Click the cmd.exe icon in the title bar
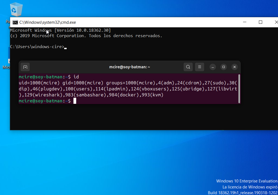 pos(15,22)
